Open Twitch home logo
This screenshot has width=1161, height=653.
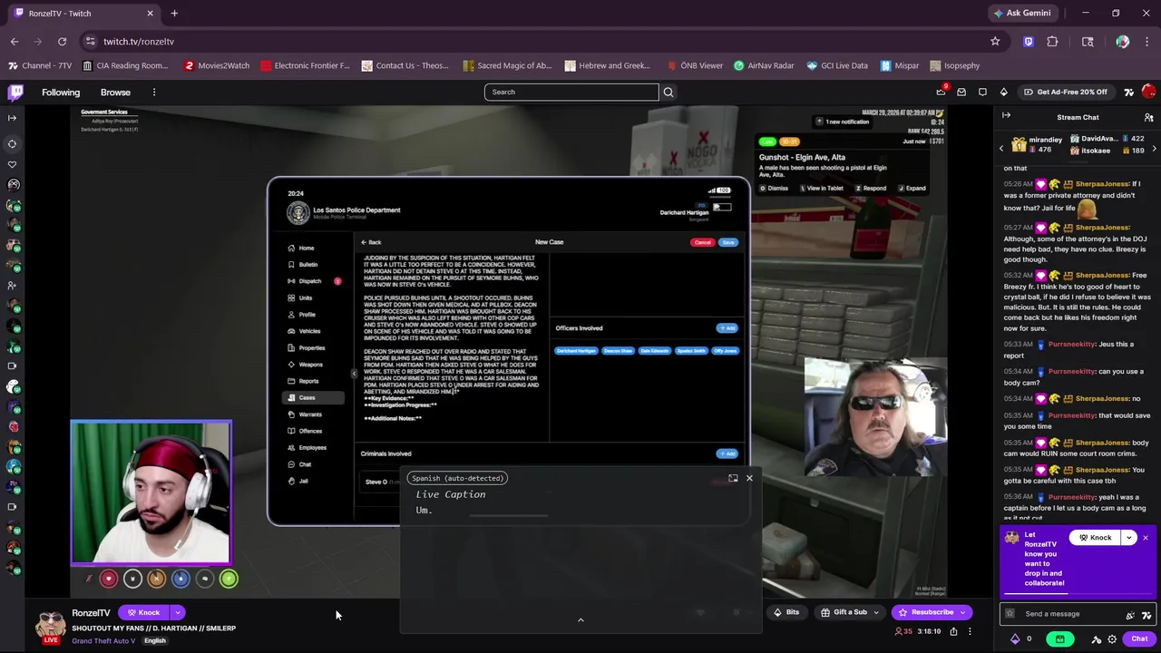[x=16, y=92]
